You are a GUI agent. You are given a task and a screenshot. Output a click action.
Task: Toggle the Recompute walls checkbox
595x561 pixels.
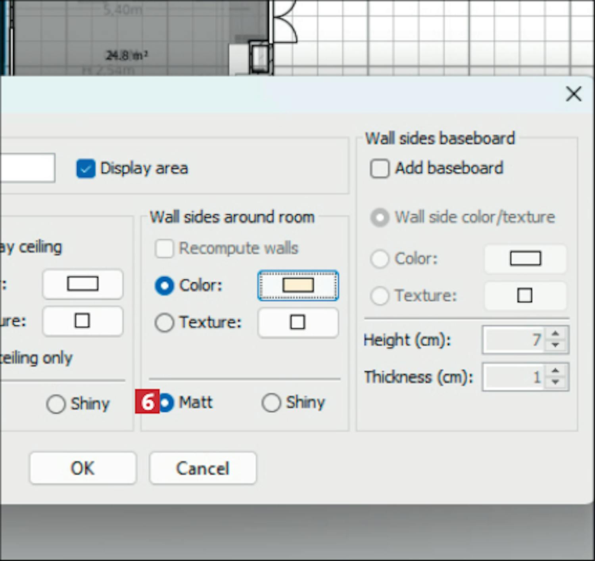[x=164, y=249]
